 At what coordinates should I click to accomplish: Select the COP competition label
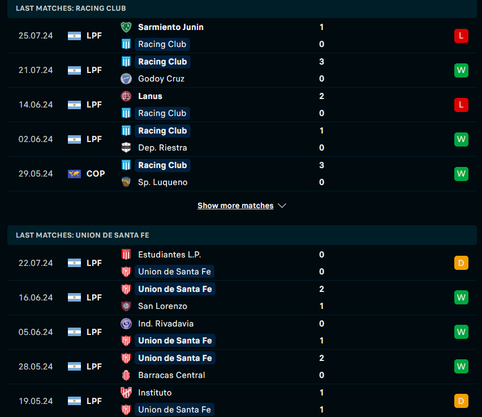(96, 174)
